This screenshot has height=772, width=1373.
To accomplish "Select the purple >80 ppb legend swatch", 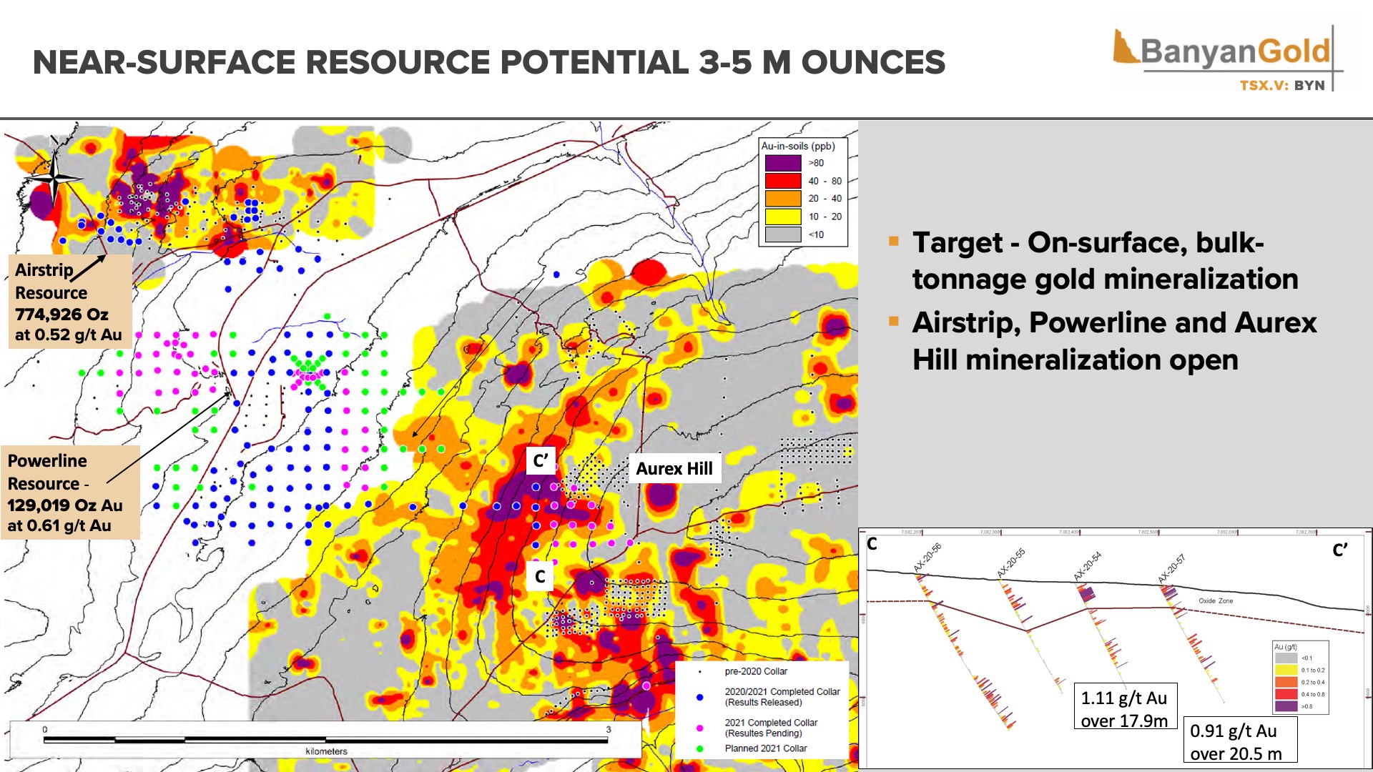I will (x=783, y=163).
